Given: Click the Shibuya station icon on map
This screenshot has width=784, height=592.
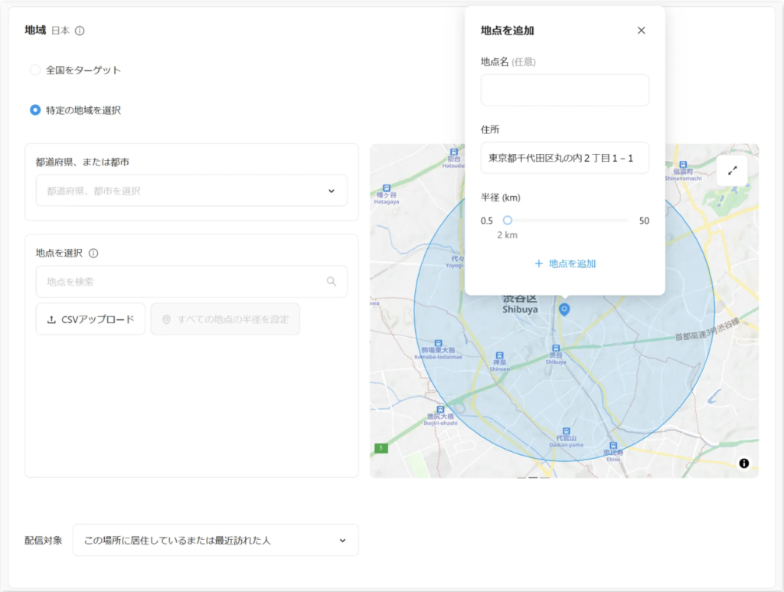Looking at the screenshot, I should coord(556,348).
